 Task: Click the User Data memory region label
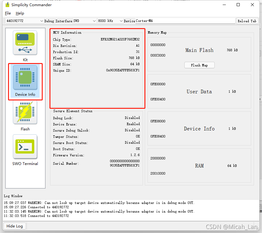pyautogui.click(x=199, y=92)
